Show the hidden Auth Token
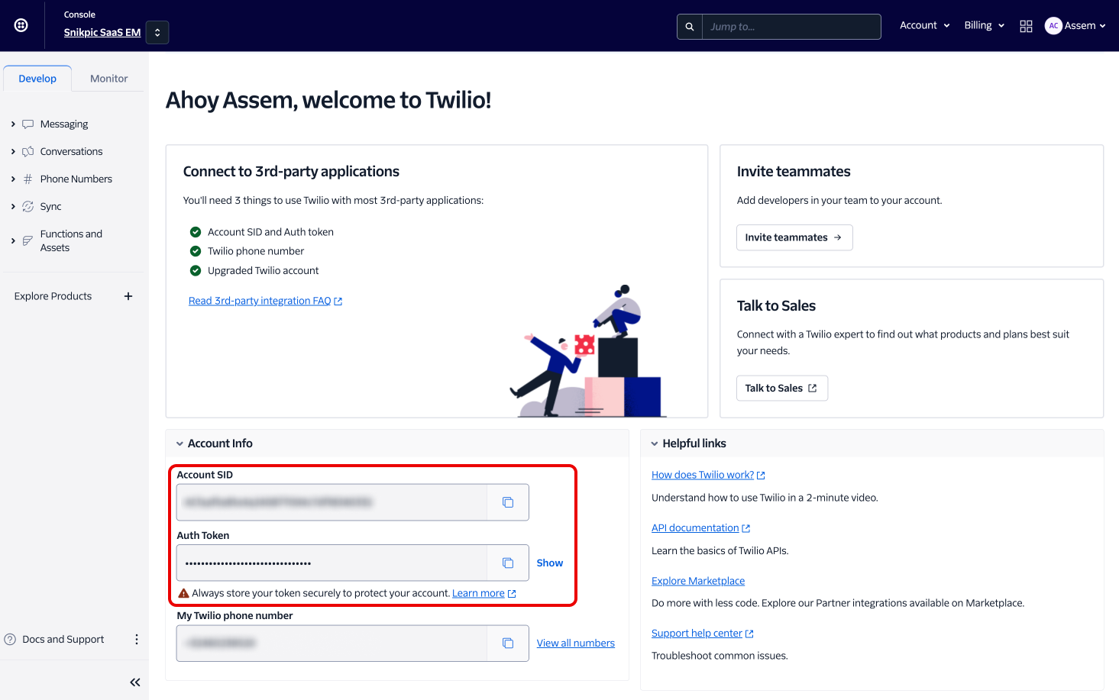 [549, 563]
